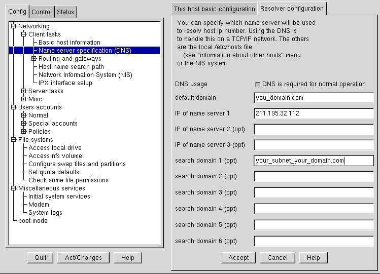
Task: Focus the IP of name server 2 field
Action: click(x=314, y=129)
